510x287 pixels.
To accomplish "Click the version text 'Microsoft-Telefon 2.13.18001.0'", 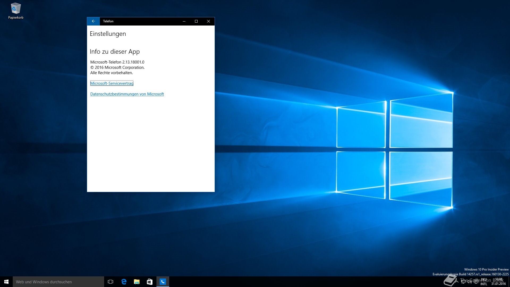I will pyautogui.click(x=117, y=62).
